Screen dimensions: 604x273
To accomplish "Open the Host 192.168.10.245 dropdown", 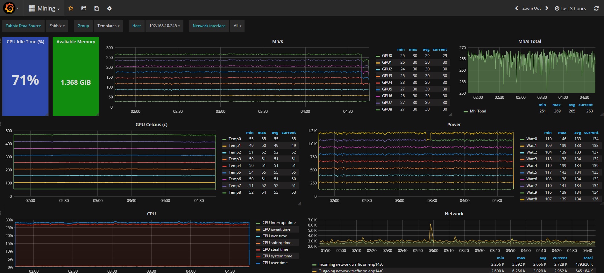I will (164, 26).
